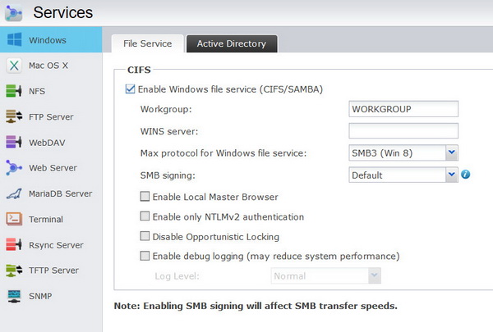Tick Disable Opportunistic Locking checkbox
The width and height of the screenshot is (493, 332).
[145, 236]
